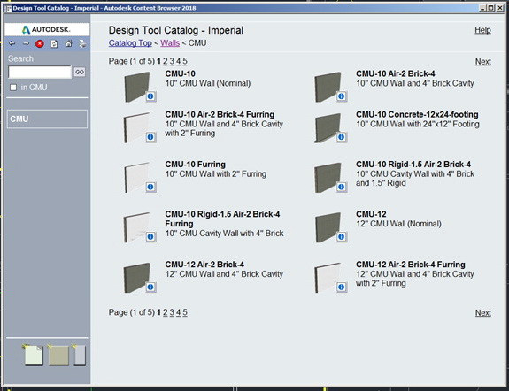Click the Print icon in toolbar
The width and height of the screenshot is (509, 391).
tap(82, 43)
